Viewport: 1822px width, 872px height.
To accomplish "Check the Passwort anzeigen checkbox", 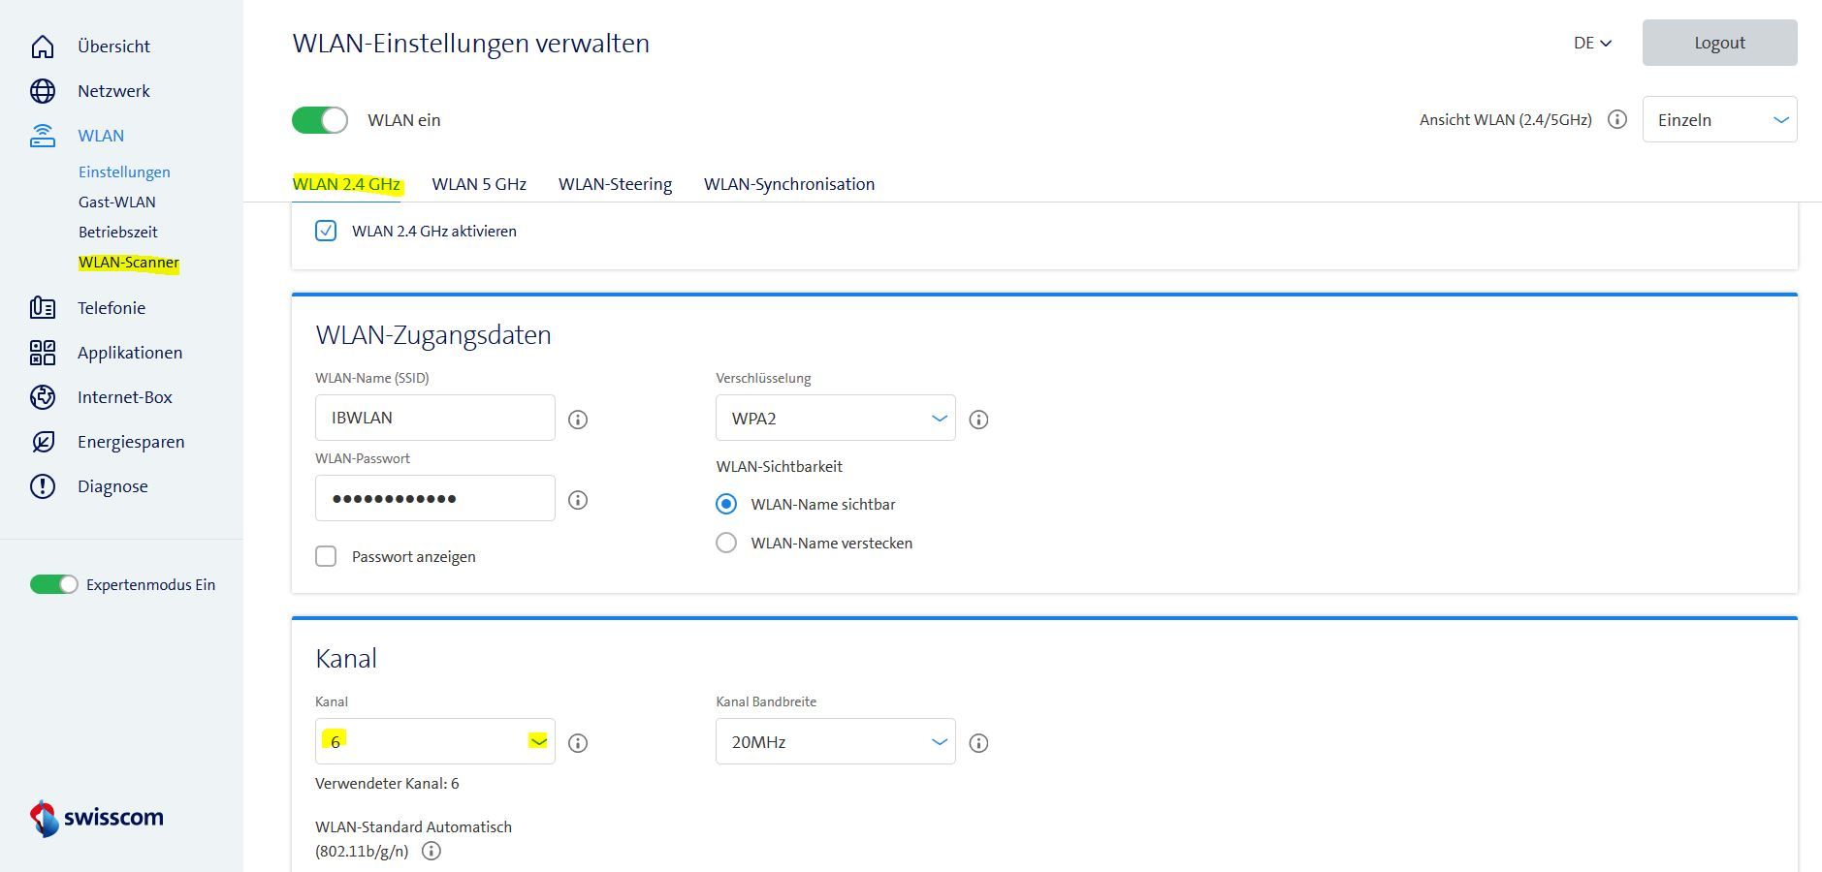I will click(x=326, y=556).
